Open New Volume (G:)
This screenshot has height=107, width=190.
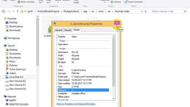(18, 89)
